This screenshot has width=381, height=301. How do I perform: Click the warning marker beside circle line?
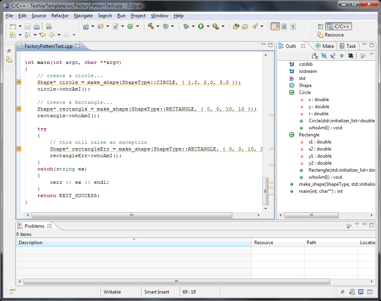(19, 82)
